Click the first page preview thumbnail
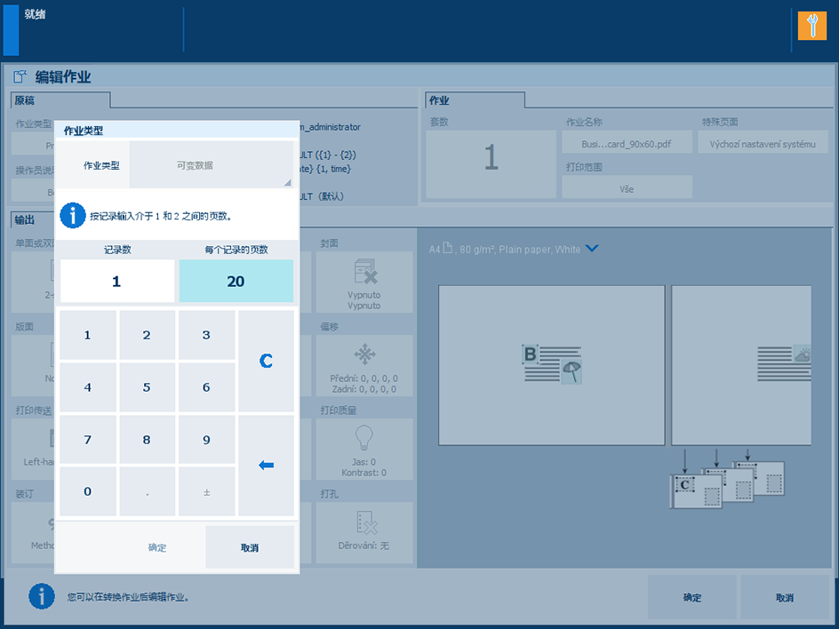The height and width of the screenshot is (629, 839). coord(551,364)
